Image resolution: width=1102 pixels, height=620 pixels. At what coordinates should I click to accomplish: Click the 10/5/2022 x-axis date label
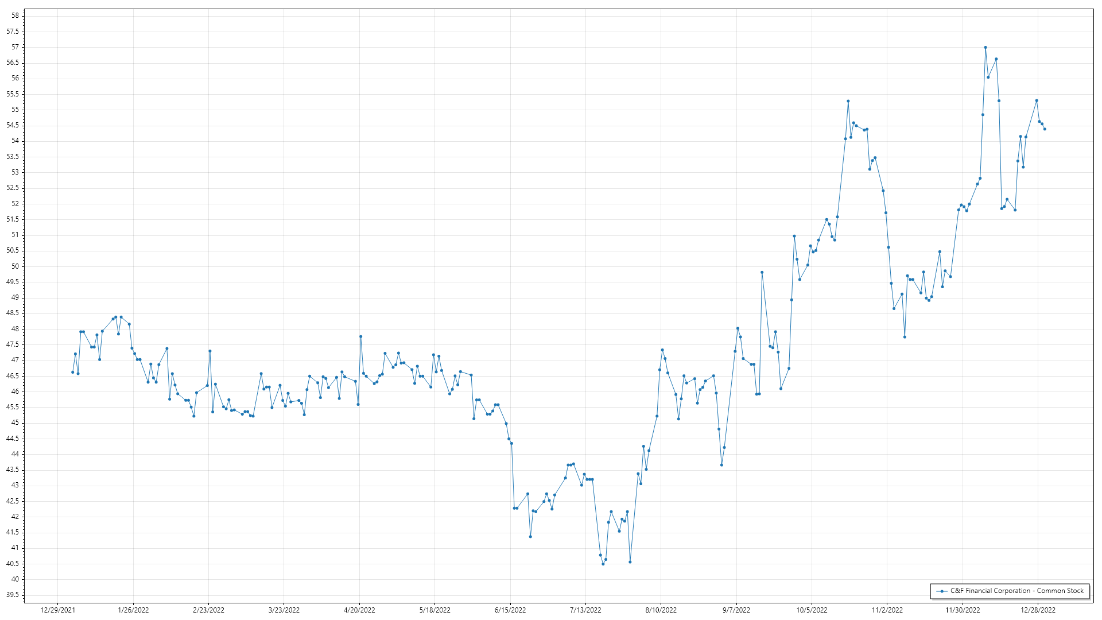tap(812, 610)
